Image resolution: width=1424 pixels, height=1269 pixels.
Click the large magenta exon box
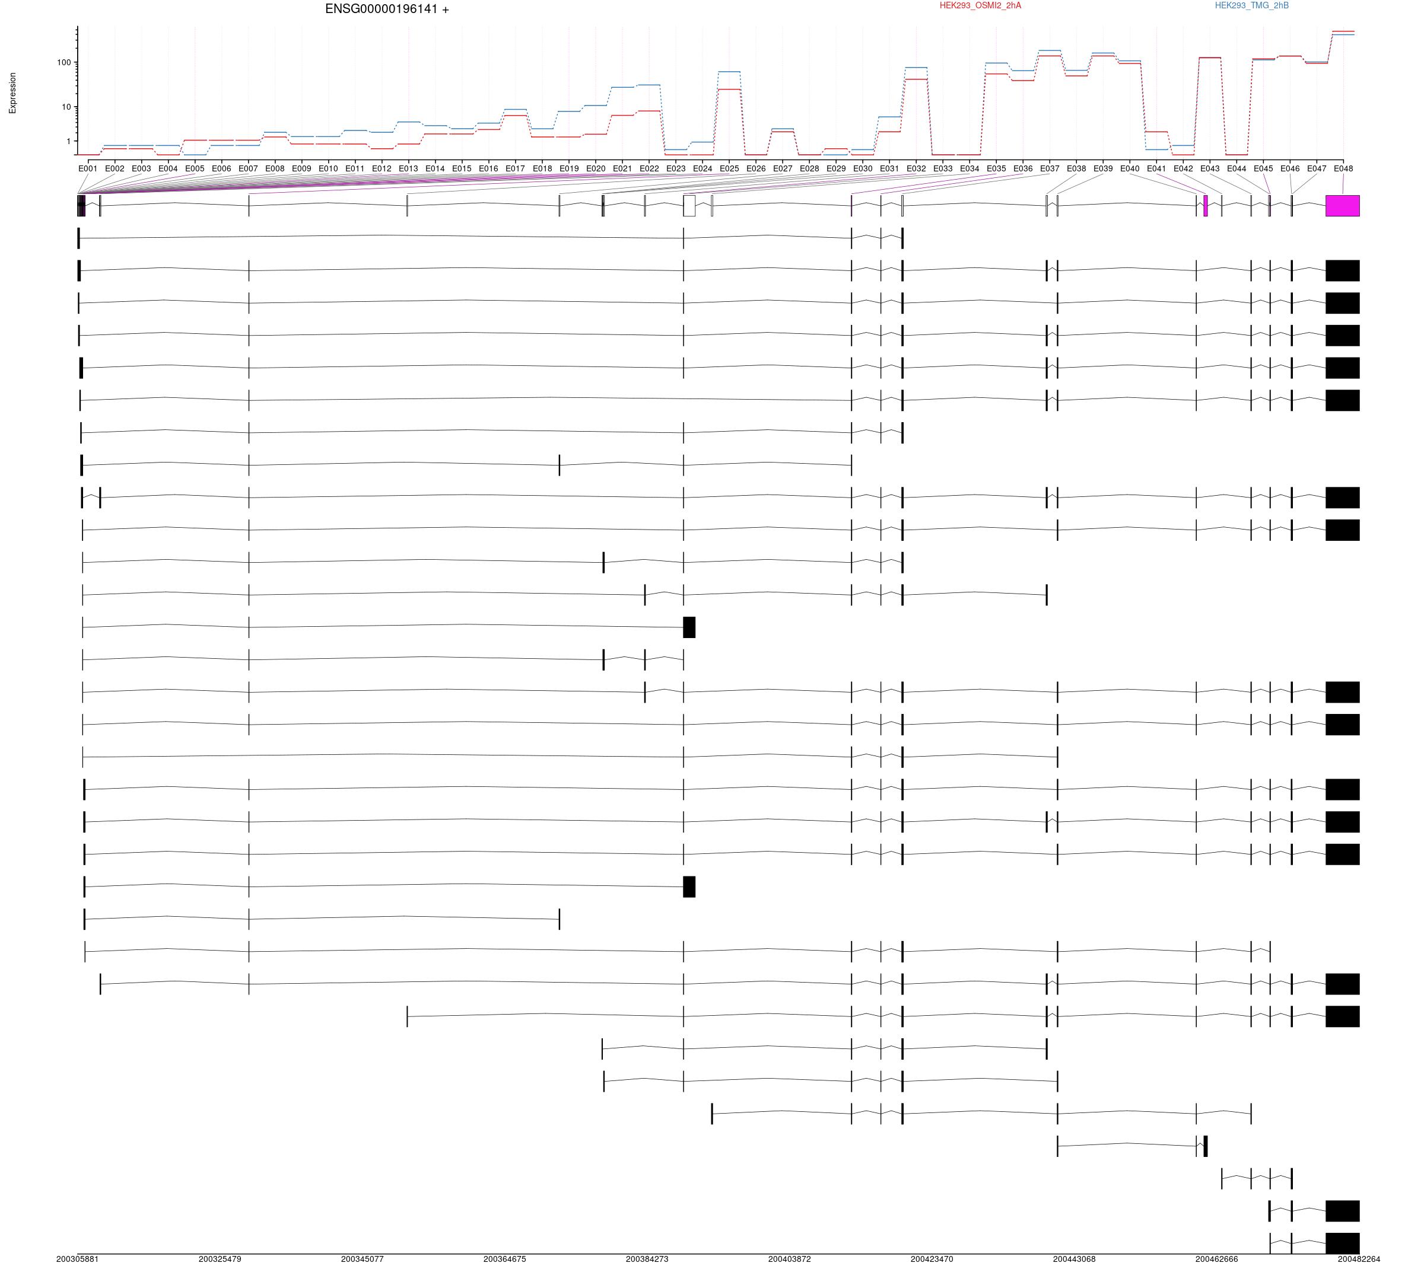(x=1342, y=206)
